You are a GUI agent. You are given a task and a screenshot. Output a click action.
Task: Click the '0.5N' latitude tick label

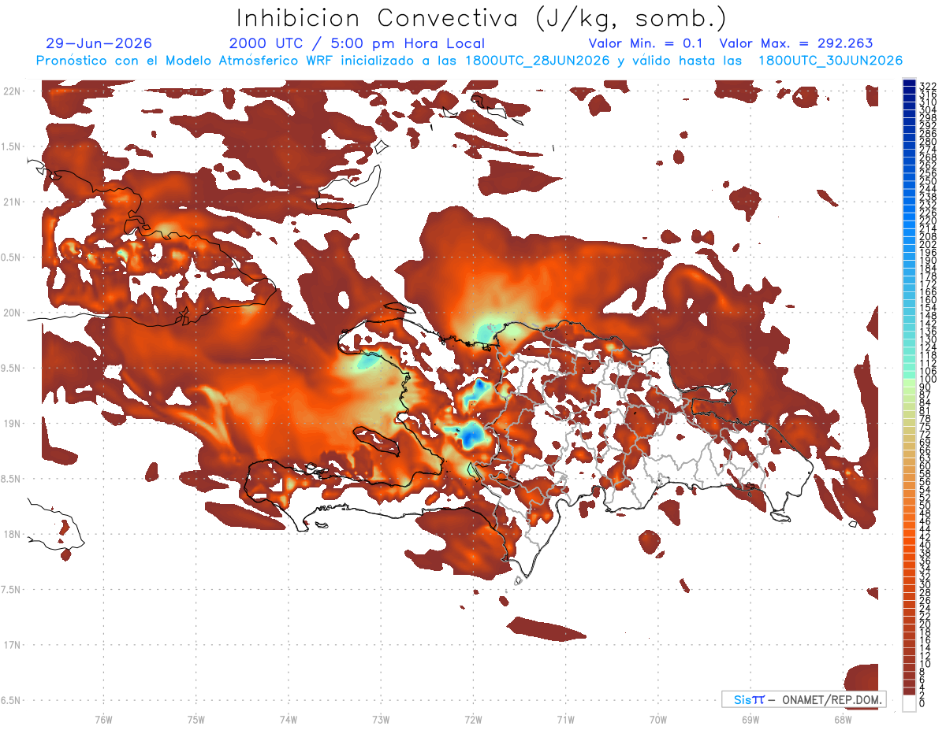click(12, 258)
